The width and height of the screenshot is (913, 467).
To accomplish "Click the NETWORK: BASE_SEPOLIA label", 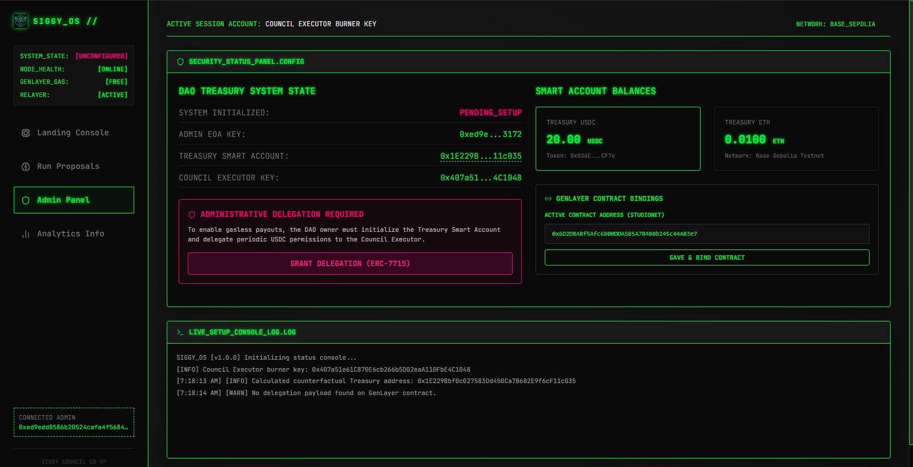I will point(835,25).
